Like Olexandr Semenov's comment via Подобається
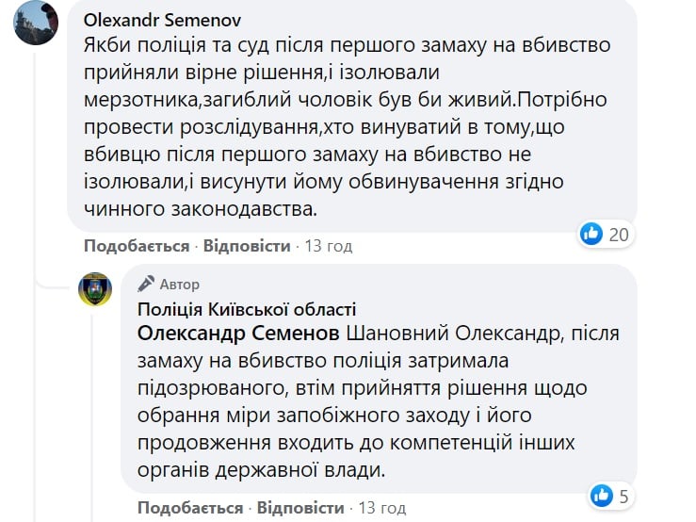The height and width of the screenshot is (522, 696). pos(137,246)
